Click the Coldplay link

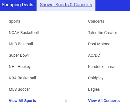[96, 78]
